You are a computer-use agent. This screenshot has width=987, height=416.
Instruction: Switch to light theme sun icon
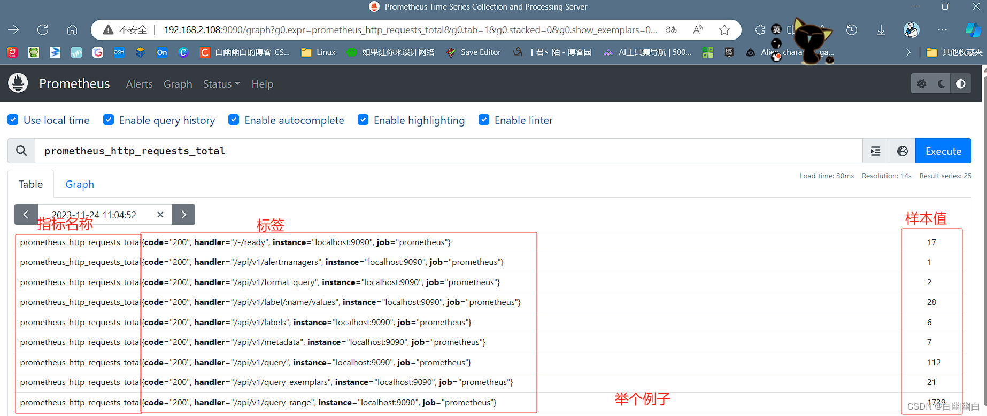(x=922, y=83)
